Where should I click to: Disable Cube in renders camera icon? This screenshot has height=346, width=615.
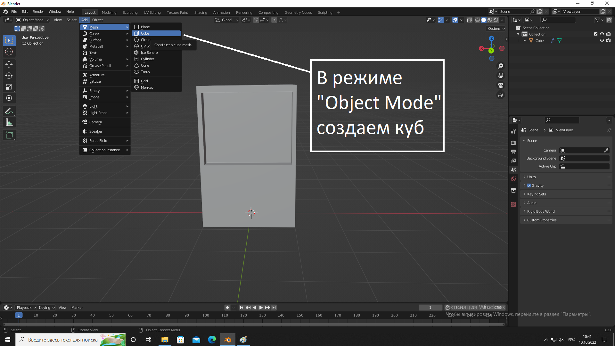point(608,40)
